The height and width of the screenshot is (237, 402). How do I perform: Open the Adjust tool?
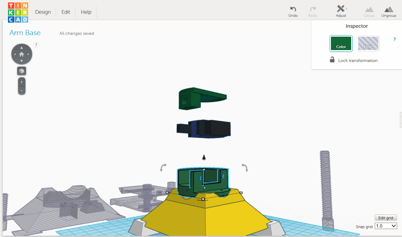tap(340, 11)
